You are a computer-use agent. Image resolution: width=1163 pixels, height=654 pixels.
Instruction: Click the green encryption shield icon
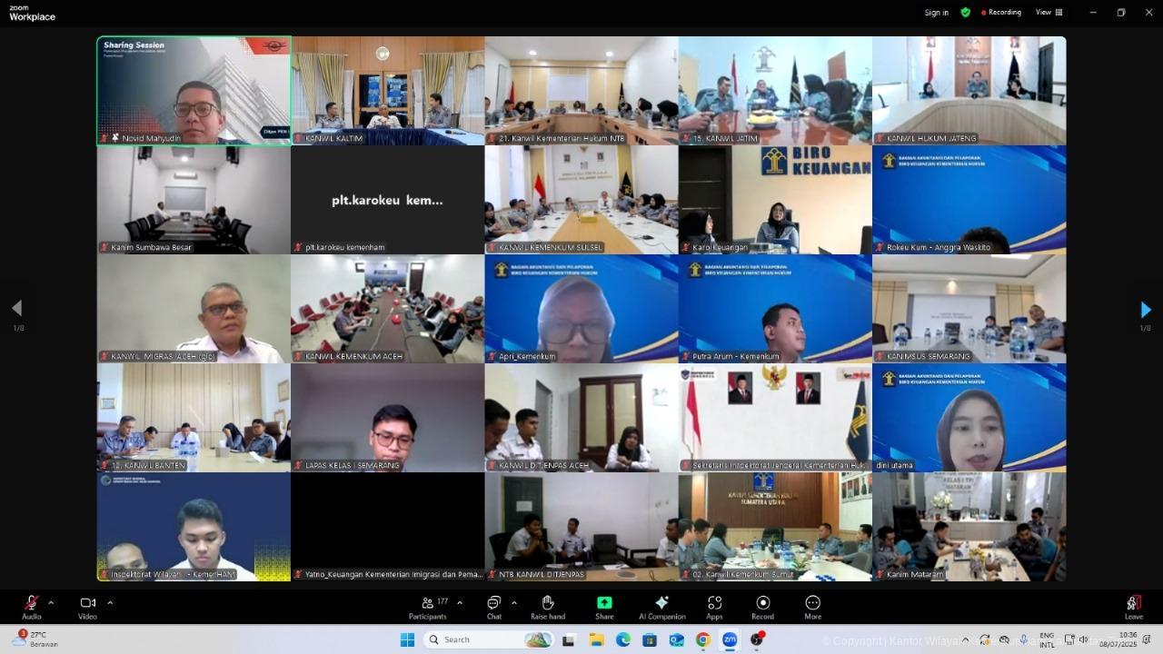click(x=965, y=13)
